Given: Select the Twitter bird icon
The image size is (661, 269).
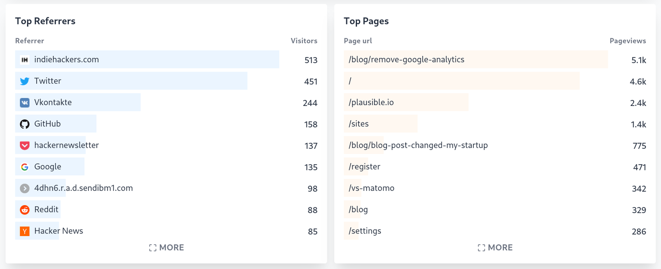Looking at the screenshot, I should 25,81.
